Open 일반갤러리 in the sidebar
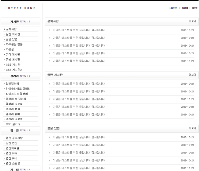 pos(12,84)
